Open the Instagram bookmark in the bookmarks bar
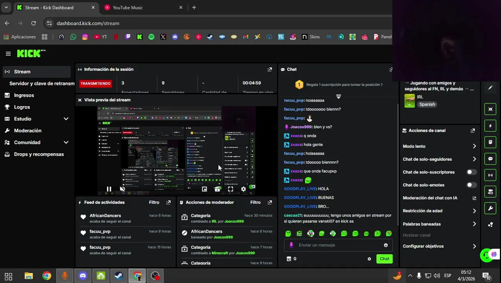 point(85,37)
